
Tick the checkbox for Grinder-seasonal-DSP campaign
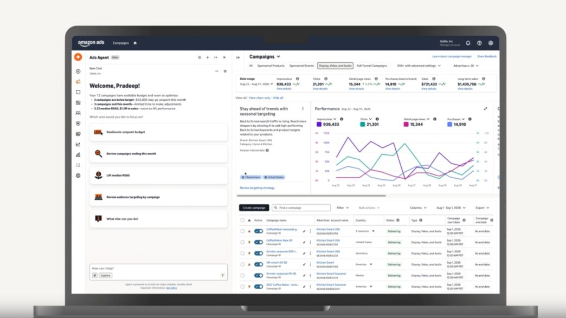242,253
